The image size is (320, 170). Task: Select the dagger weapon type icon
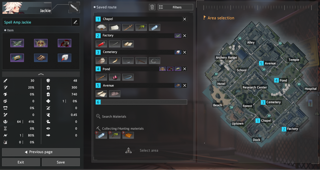pos(74,8)
